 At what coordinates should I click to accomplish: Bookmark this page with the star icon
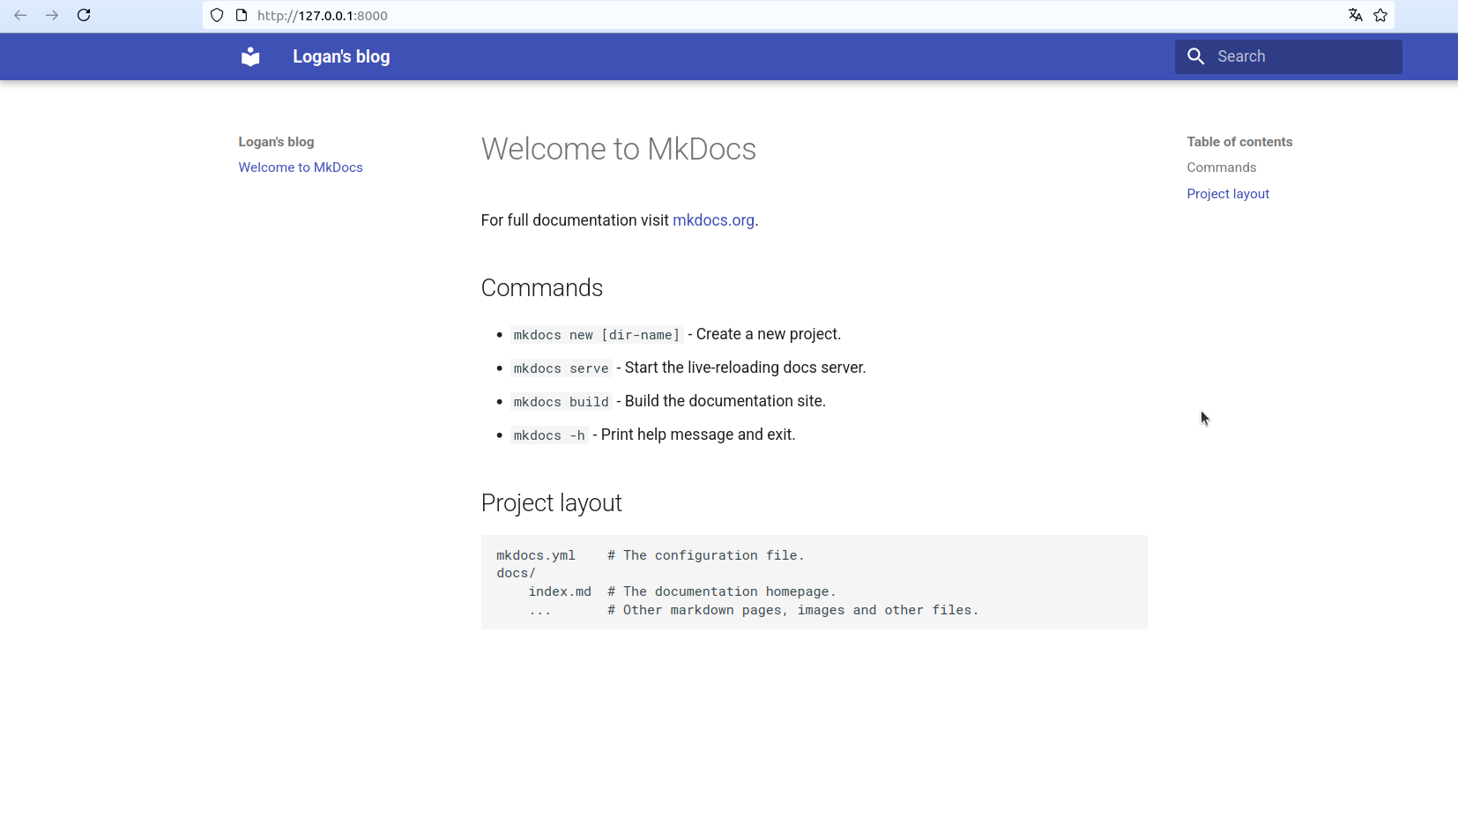pyautogui.click(x=1380, y=15)
